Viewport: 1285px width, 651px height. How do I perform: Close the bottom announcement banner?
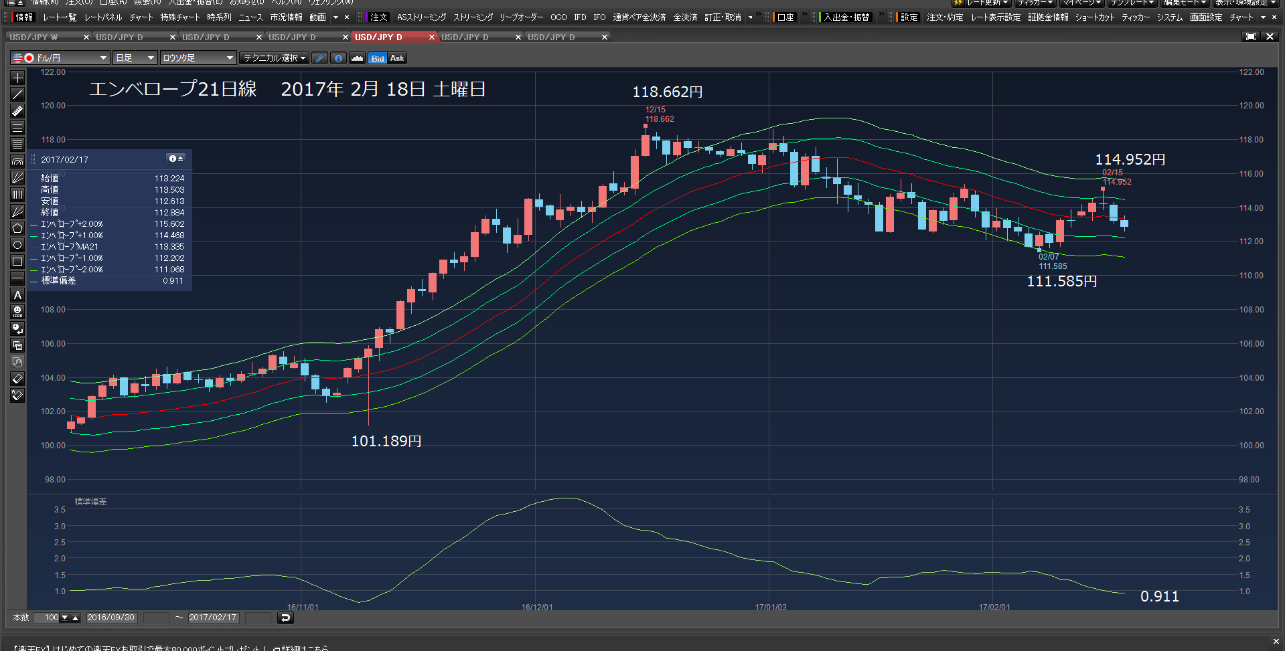point(1276,641)
